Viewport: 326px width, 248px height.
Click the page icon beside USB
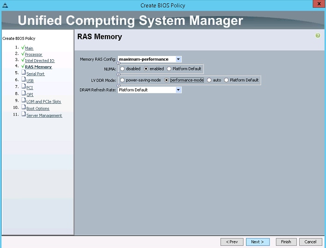click(24, 79)
